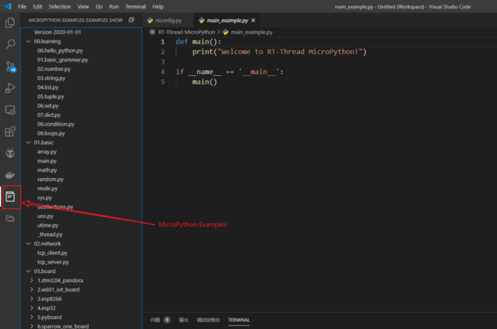Switch to the rtconfig.py editor tab

168,21
